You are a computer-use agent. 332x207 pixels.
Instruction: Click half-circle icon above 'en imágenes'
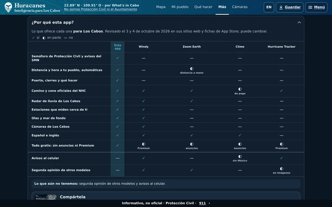(x=281, y=169)
